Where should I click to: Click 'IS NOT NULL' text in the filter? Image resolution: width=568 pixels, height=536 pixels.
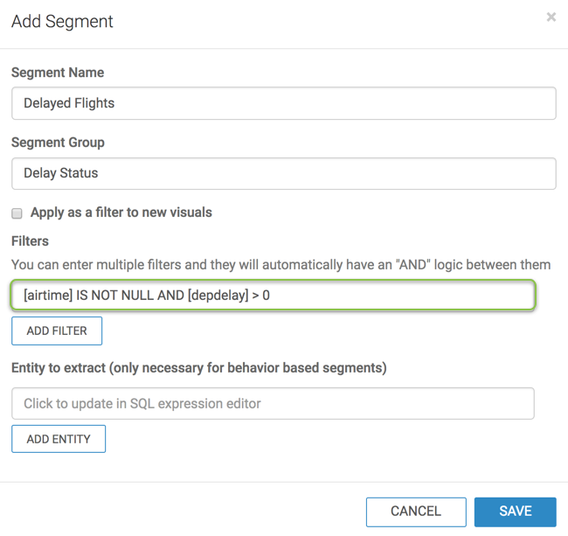[x=115, y=296]
